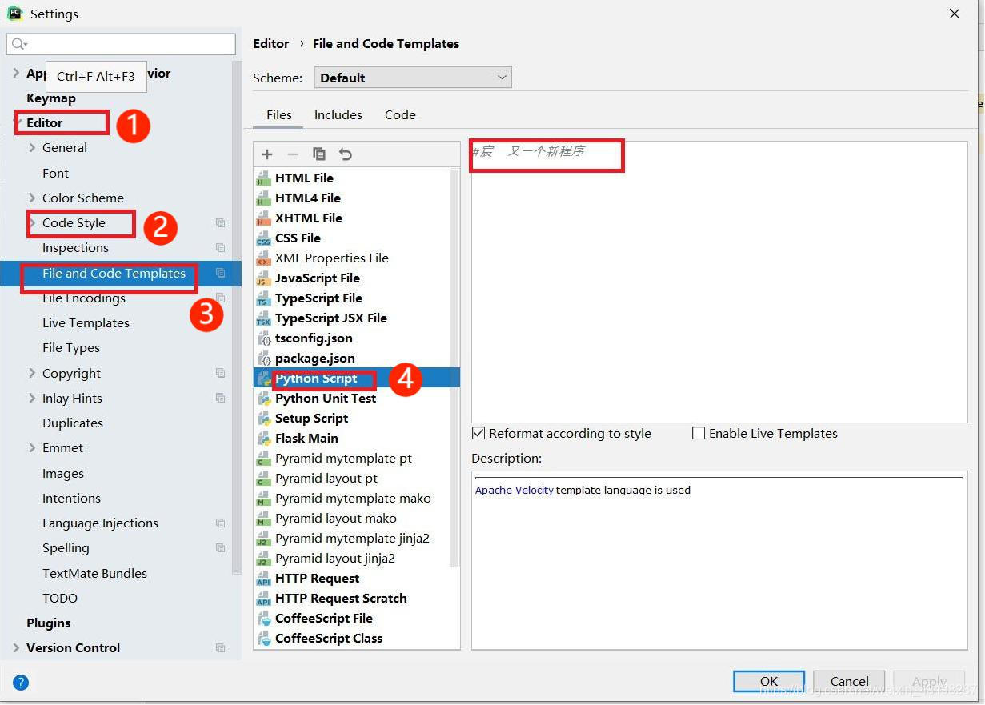Image resolution: width=985 pixels, height=705 pixels.
Task: Expand the Version Control node
Action: [x=16, y=648]
